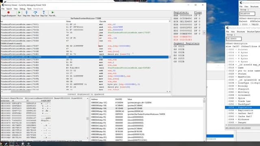
Task: Select the jns jump instruction row
Action: coord(84,32)
